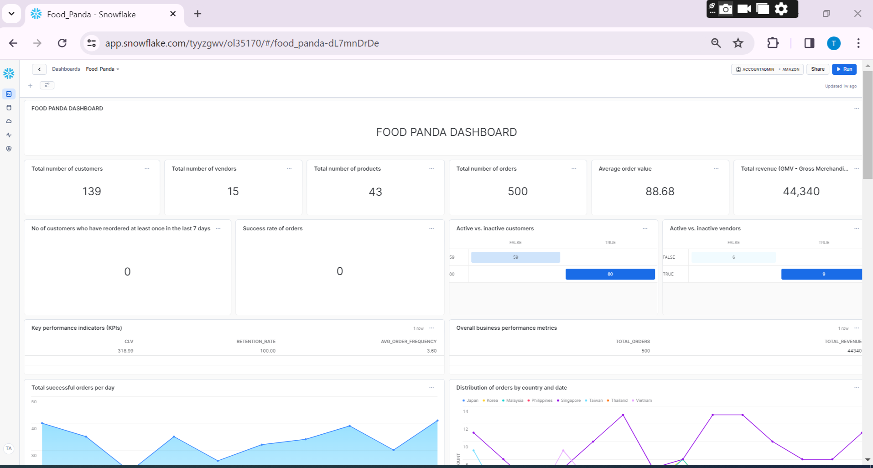Open browser extensions puzzle icon
This screenshot has width=873, height=468.
coord(773,43)
